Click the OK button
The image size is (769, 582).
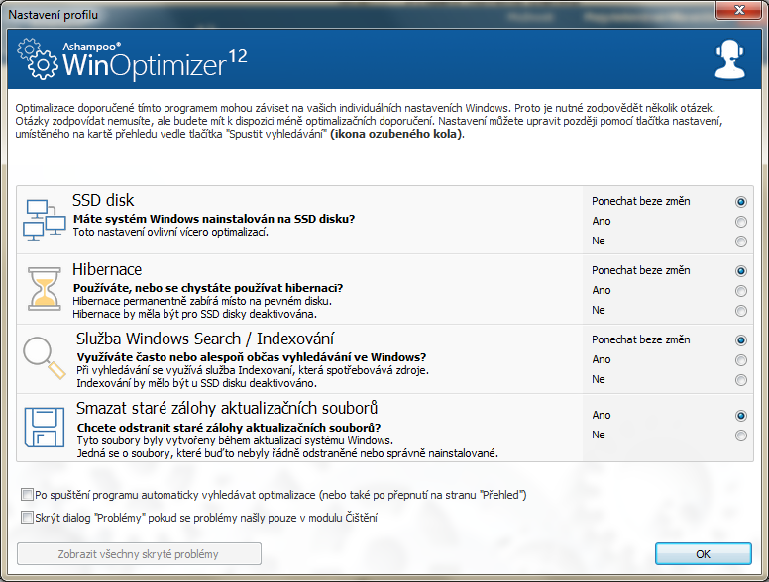coord(703,554)
